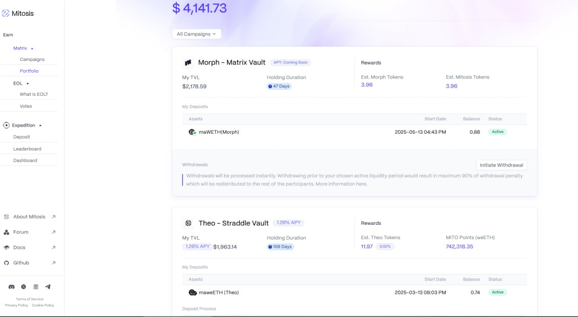This screenshot has width=578, height=317.
Task: Click the Expedition target icon
Action: click(x=6, y=125)
